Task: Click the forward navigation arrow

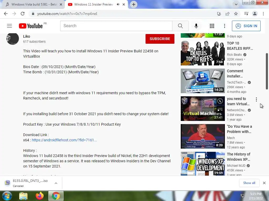Action: 14,14
